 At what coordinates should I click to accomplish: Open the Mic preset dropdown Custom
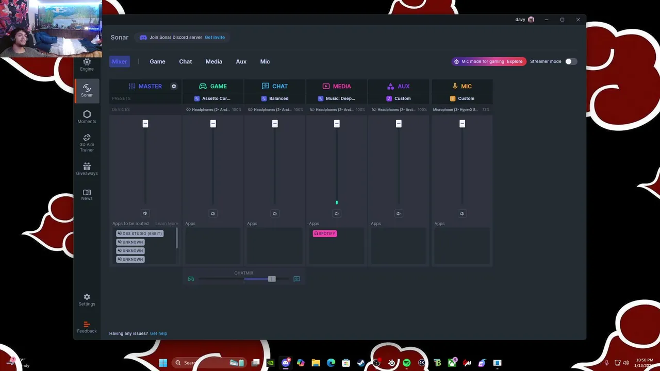(x=462, y=98)
